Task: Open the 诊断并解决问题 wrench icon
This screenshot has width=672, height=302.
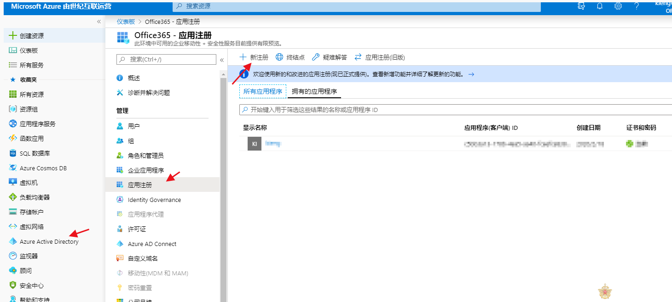Action: (120, 93)
